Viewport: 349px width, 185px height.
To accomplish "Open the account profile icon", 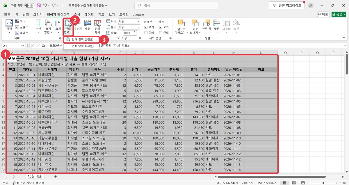I will [x=311, y=5].
